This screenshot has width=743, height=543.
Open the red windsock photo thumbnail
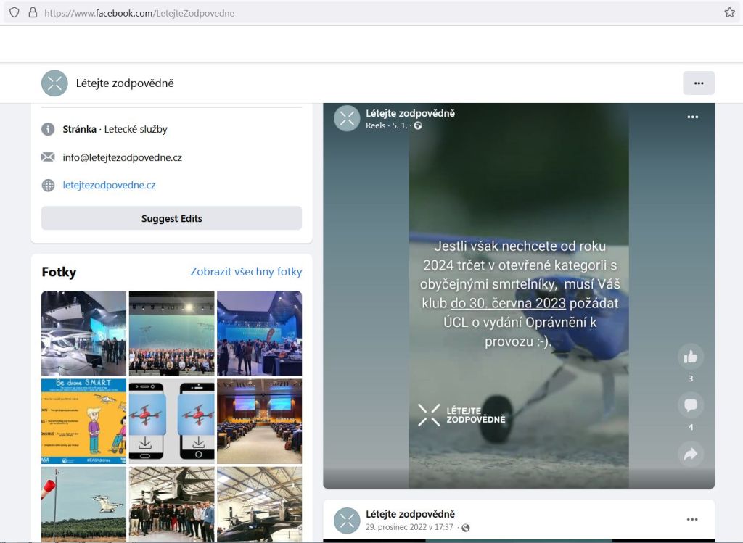[83, 504]
